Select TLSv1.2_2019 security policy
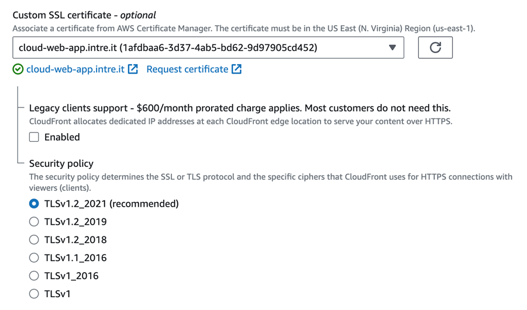The image size is (527, 310). pos(34,222)
